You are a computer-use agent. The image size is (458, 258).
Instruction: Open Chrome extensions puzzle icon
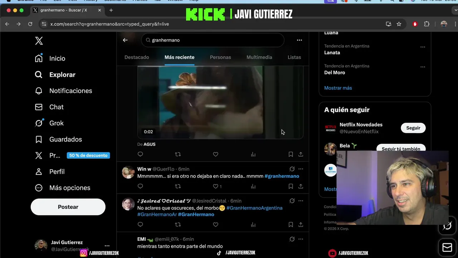tap(427, 24)
